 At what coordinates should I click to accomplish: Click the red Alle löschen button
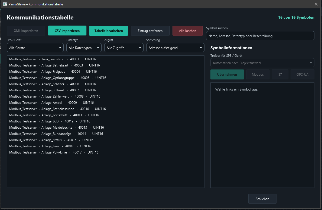187,31
